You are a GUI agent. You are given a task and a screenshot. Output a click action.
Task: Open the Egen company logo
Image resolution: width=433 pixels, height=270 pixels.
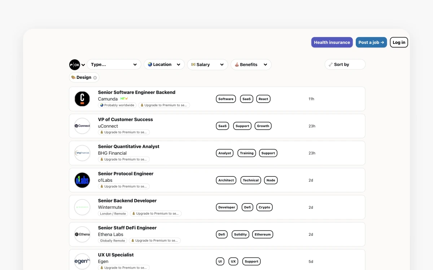point(82,261)
